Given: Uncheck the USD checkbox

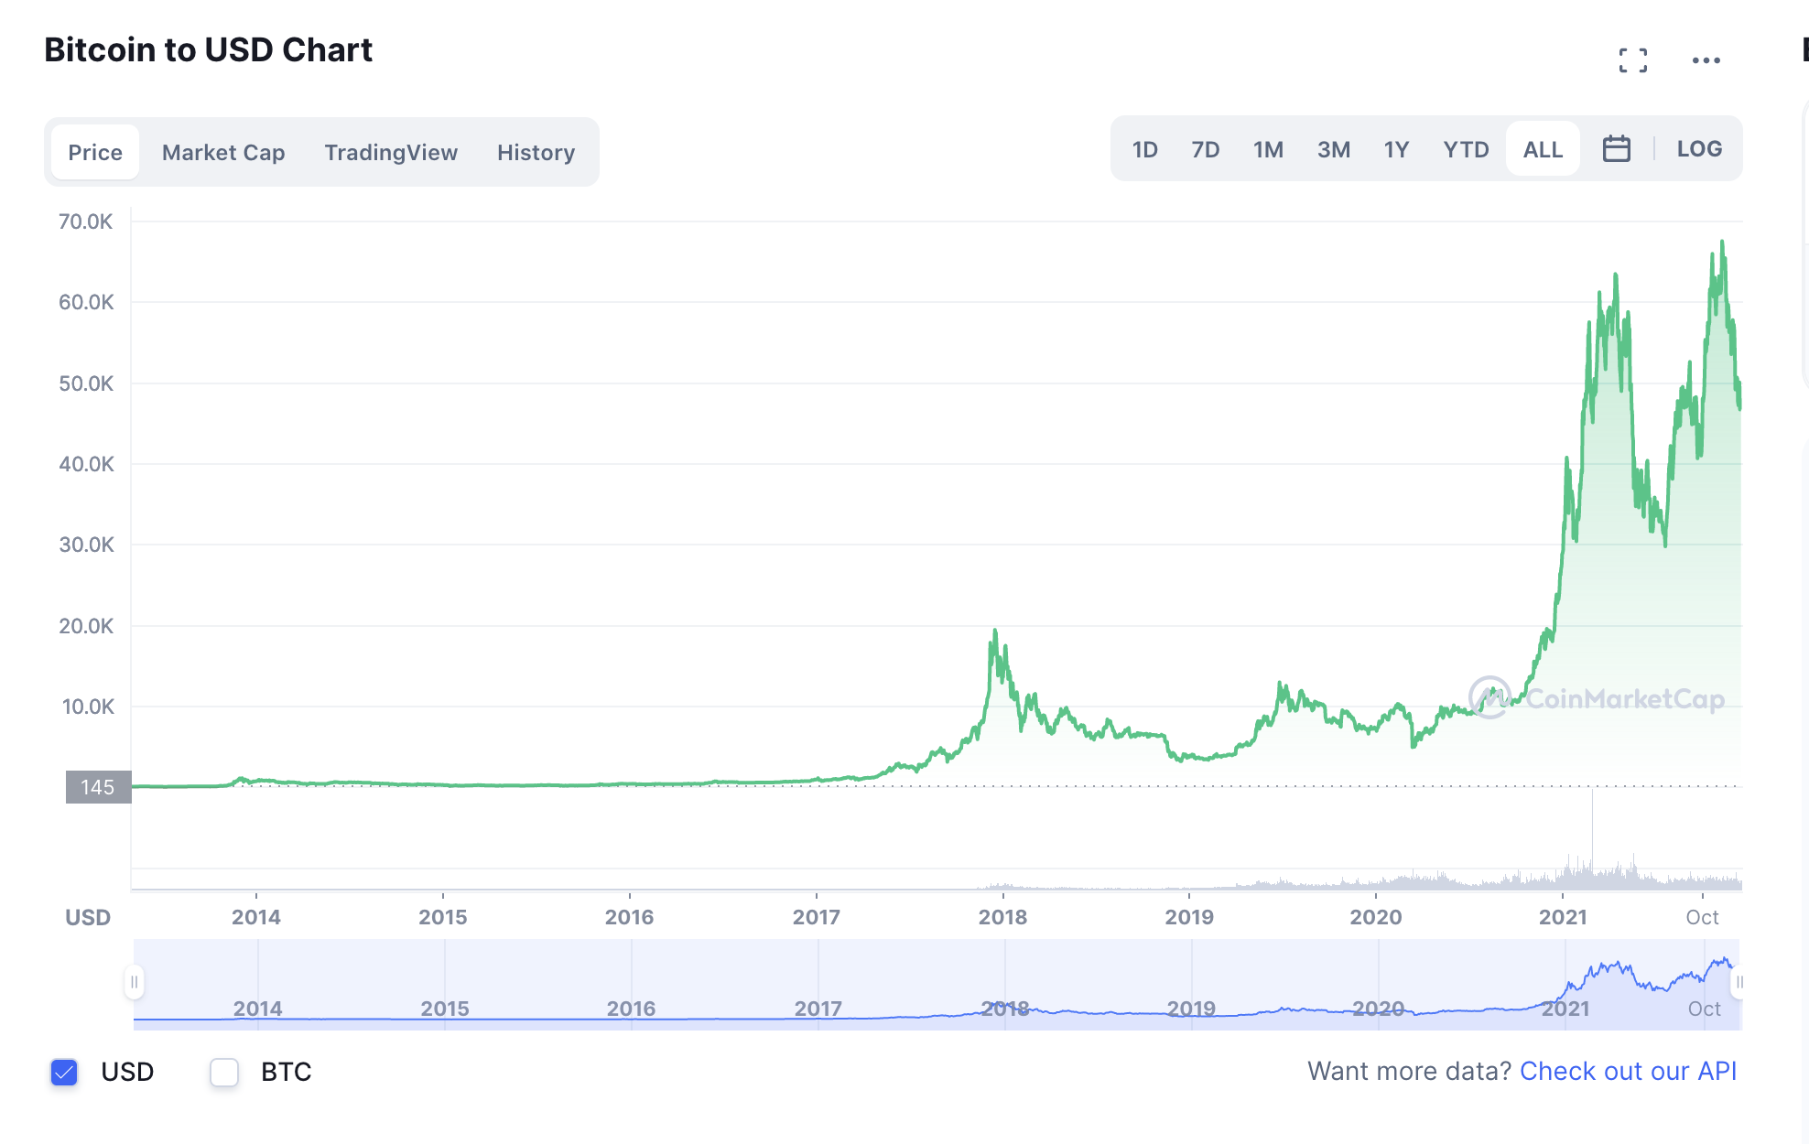Looking at the screenshot, I should [64, 1072].
